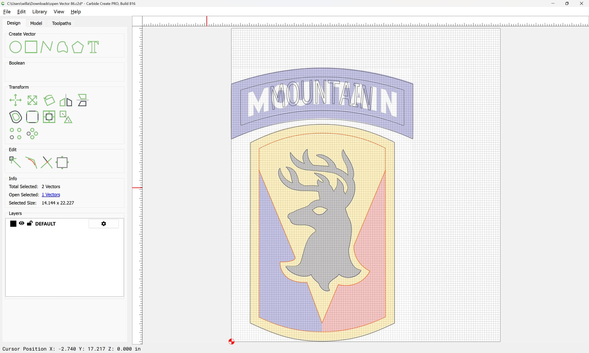
Task: Switch to the Toolpaths tab
Action: (x=61, y=23)
